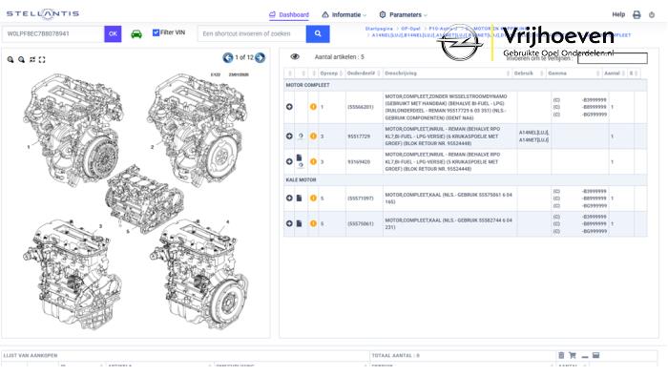Click the zoom in magnifier above diagram
This screenshot has width=668, height=376.
[10, 59]
